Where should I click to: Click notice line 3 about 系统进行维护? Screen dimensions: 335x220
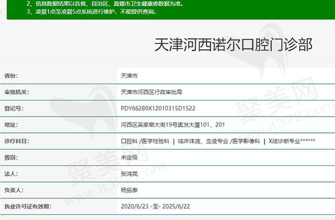tap(92, 12)
